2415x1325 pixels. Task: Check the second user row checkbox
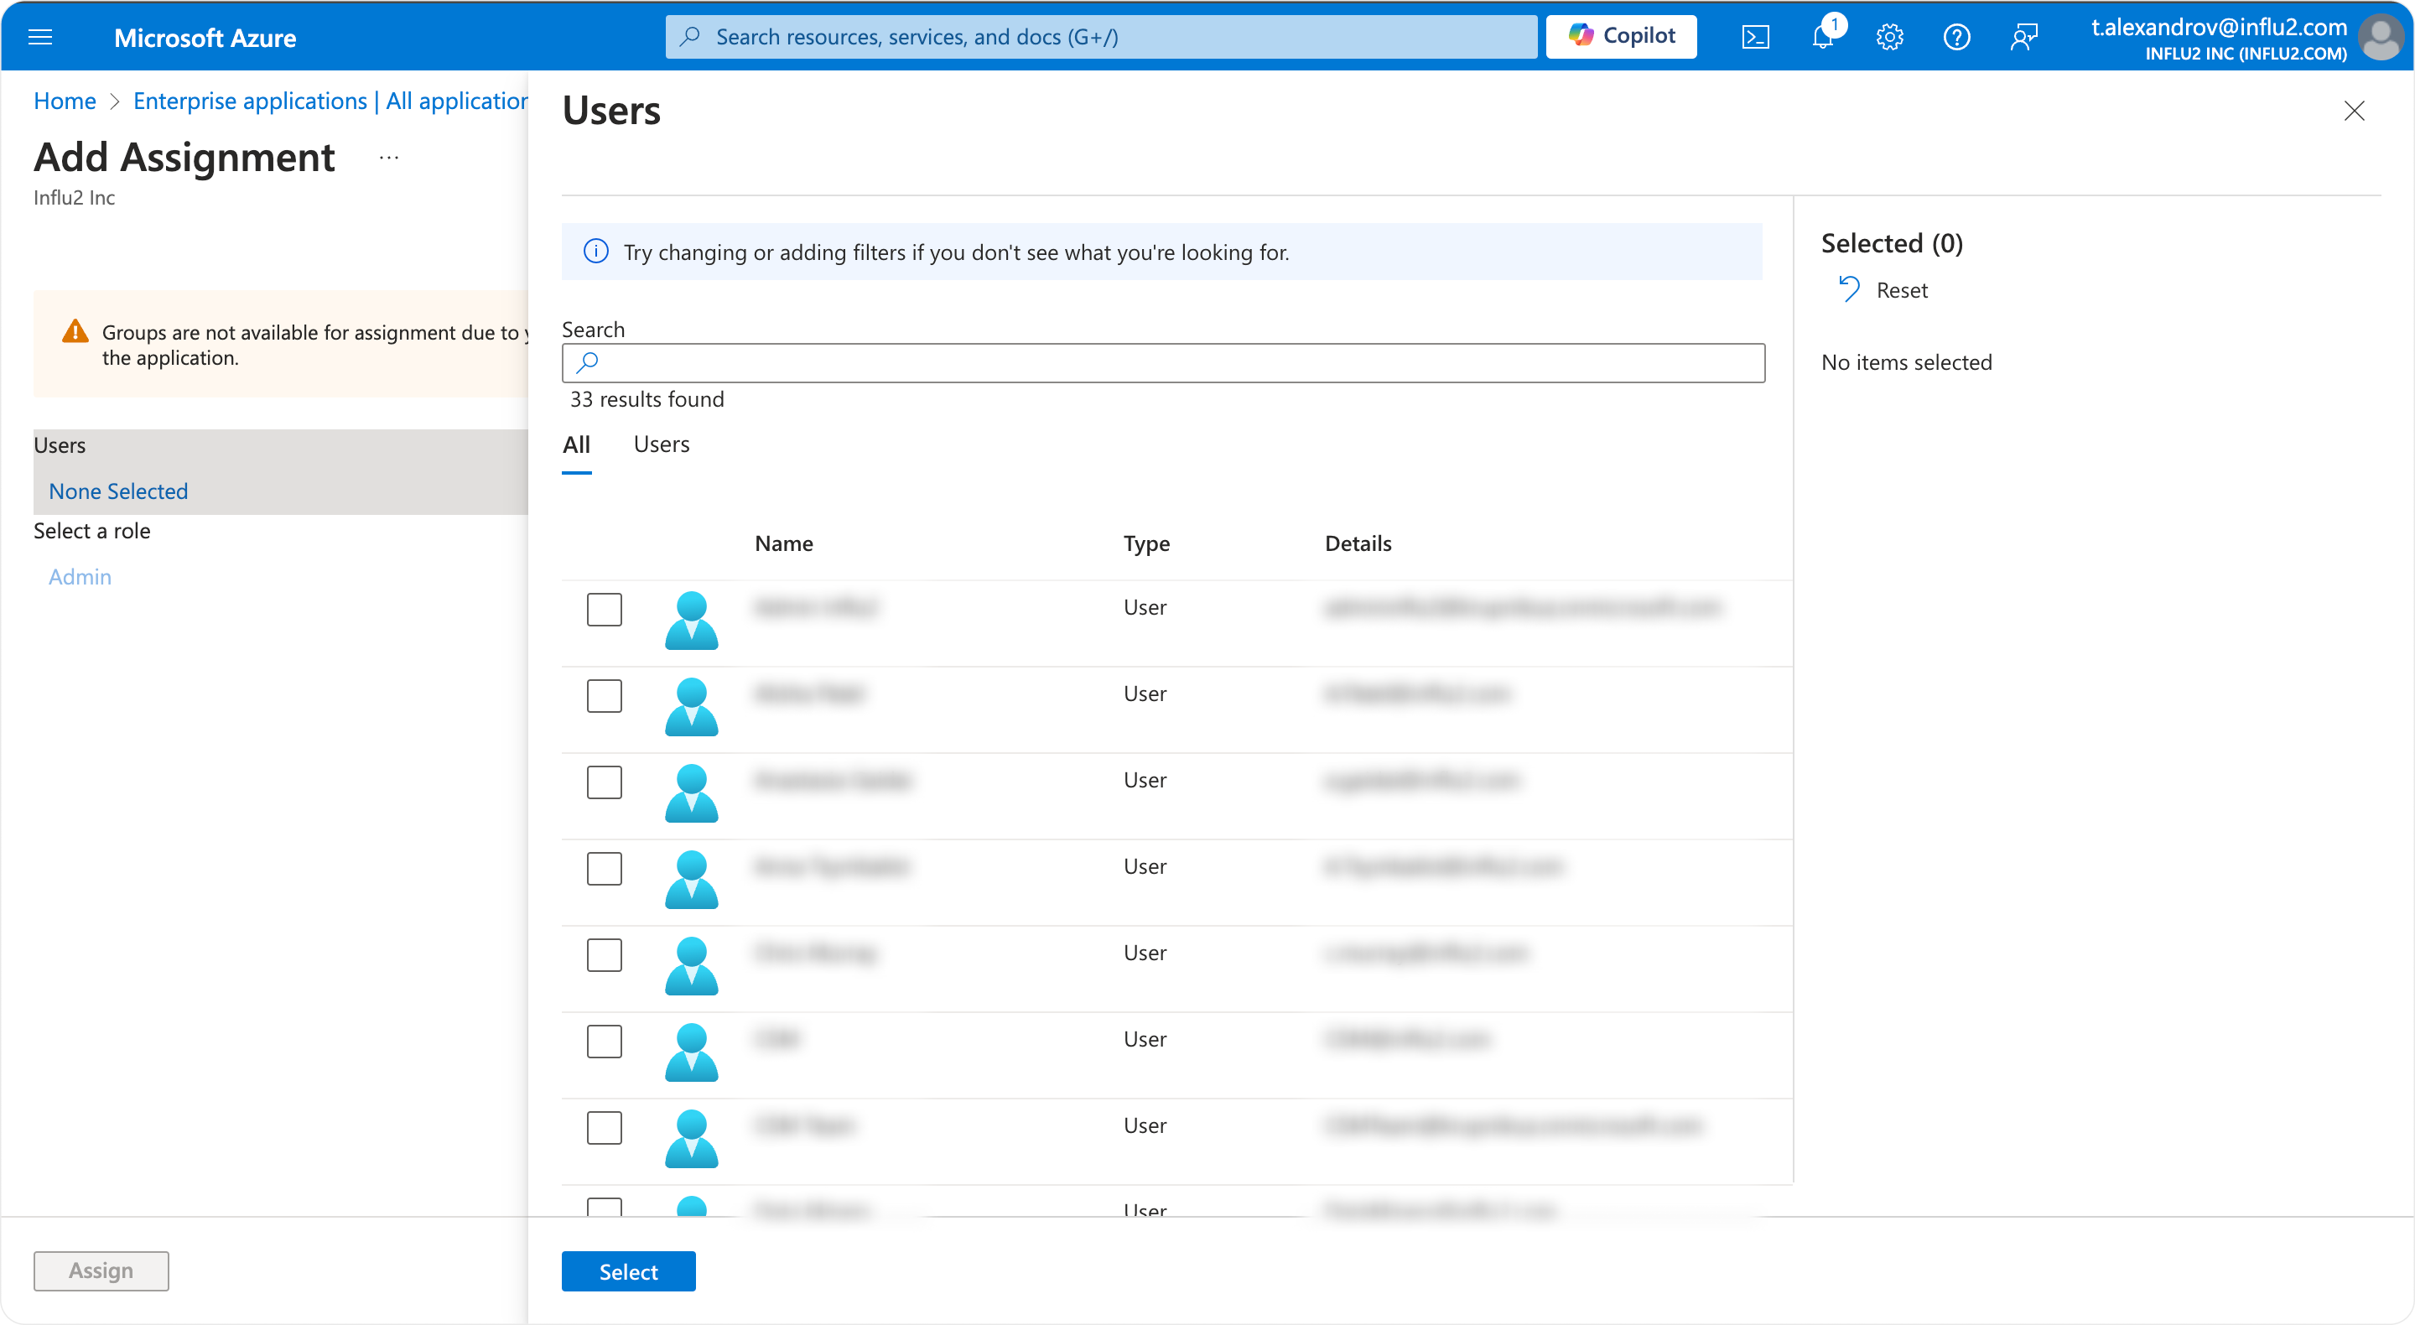coord(604,696)
